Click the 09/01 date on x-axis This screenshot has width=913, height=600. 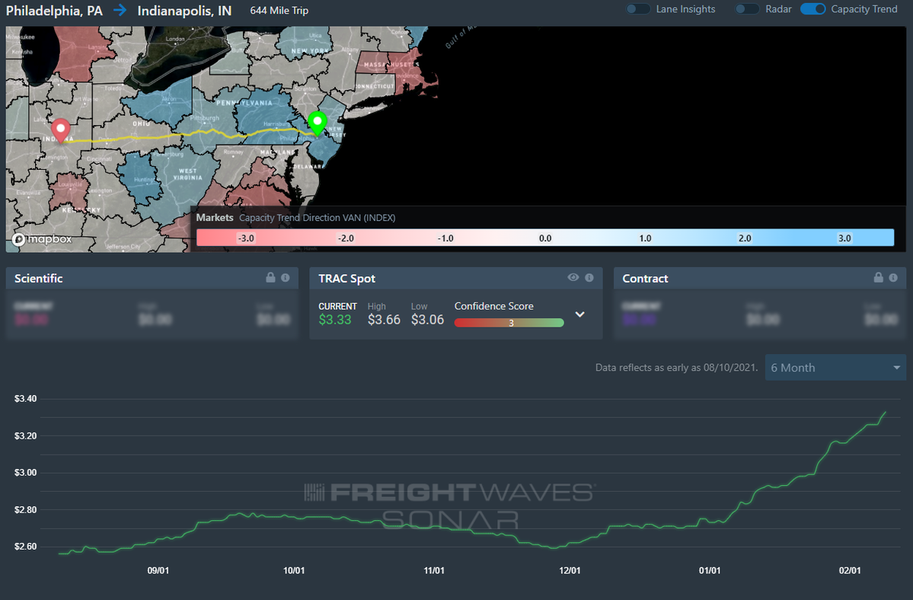click(158, 570)
